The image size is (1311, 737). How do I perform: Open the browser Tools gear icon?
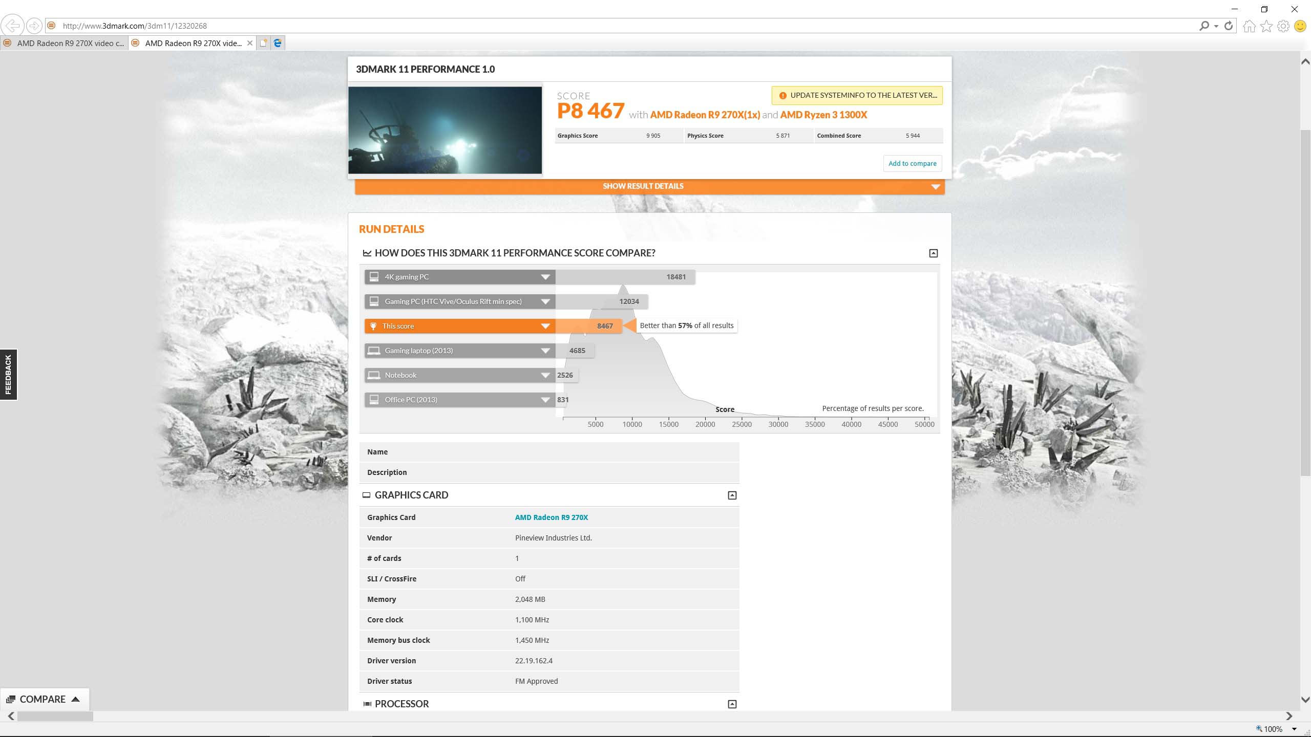coord(1283,26)
